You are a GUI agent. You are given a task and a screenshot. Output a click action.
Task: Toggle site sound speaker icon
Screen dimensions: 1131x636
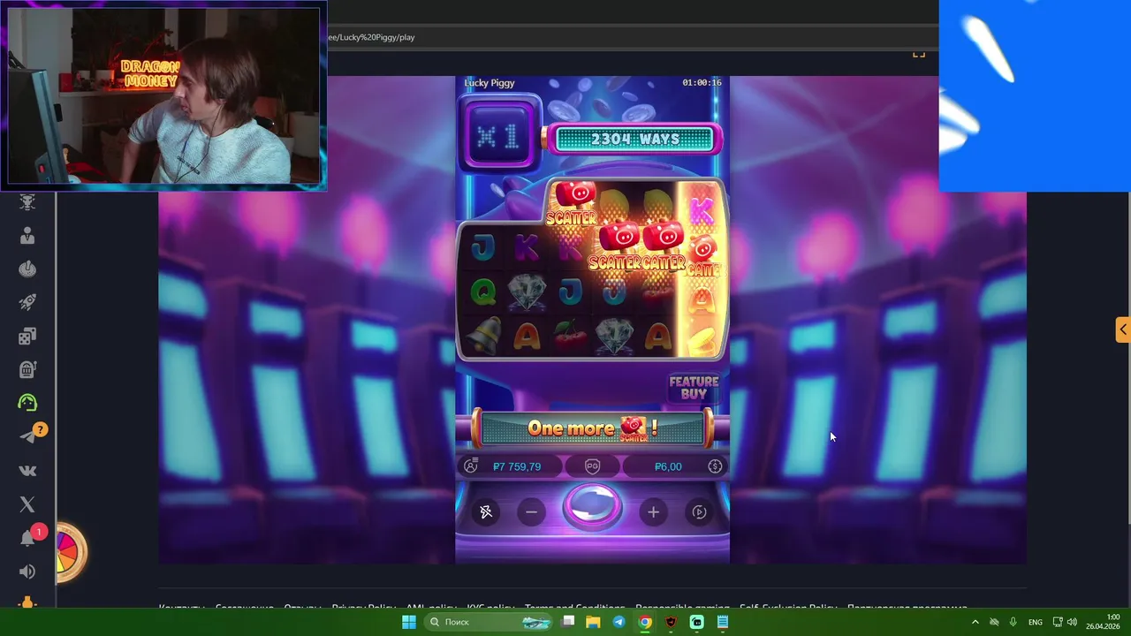pos(27,572)
